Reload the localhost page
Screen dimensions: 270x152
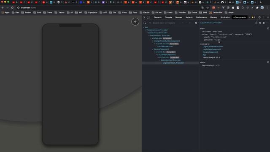pos(12,8)
